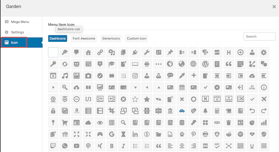This screenshot has height=152, width=279.
Task: Choose the Instagram dashicon
Action: (135, 76)
